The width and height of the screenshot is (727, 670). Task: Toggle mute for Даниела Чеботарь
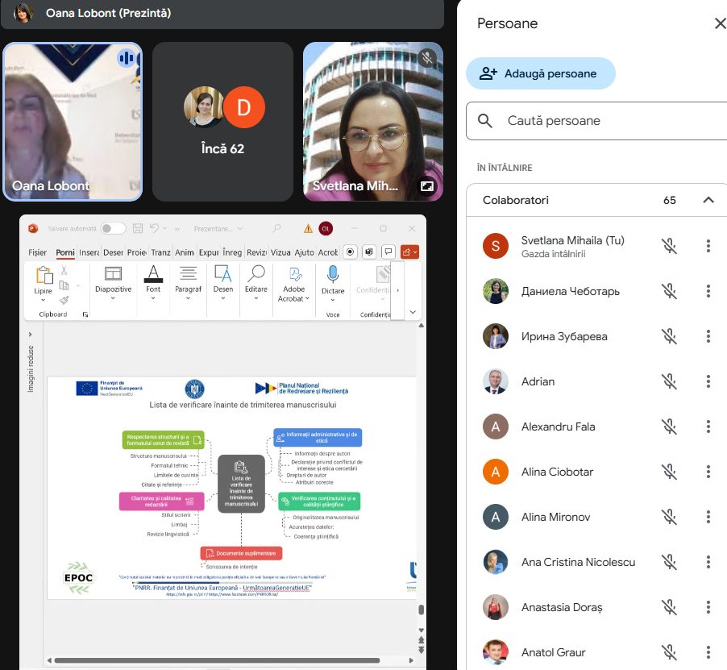click(x=668, y=291)
